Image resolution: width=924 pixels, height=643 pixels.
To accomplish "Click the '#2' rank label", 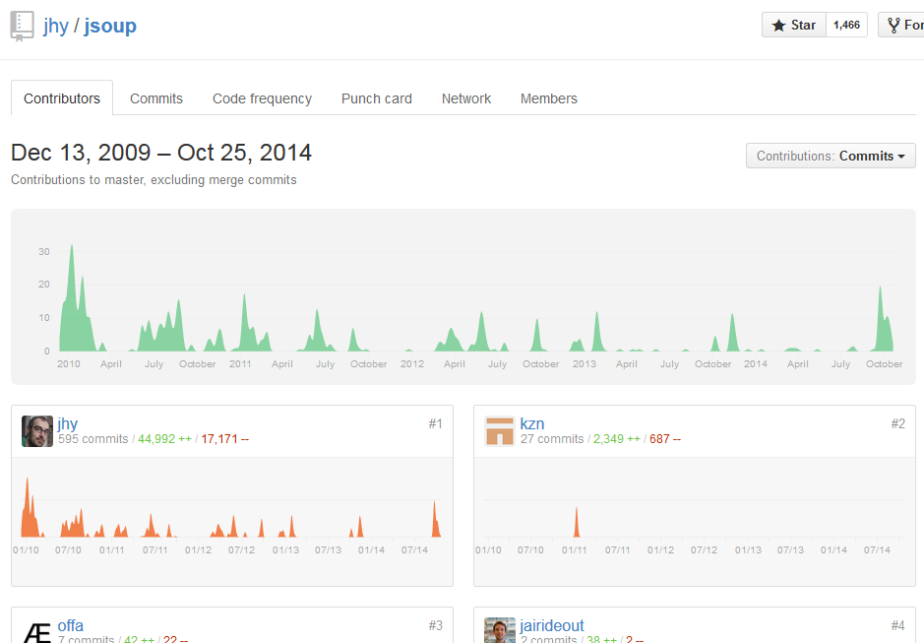I will [x=898, y=423].
